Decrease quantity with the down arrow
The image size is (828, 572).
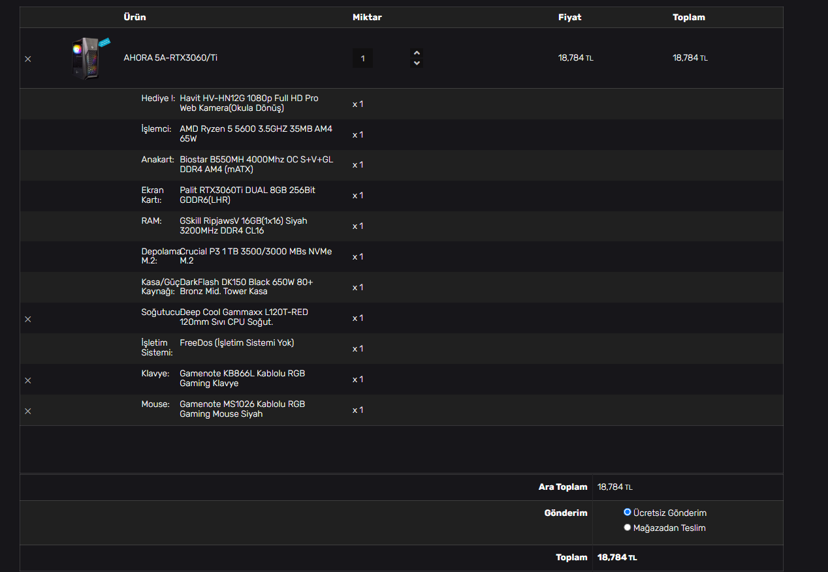(417, 63)
